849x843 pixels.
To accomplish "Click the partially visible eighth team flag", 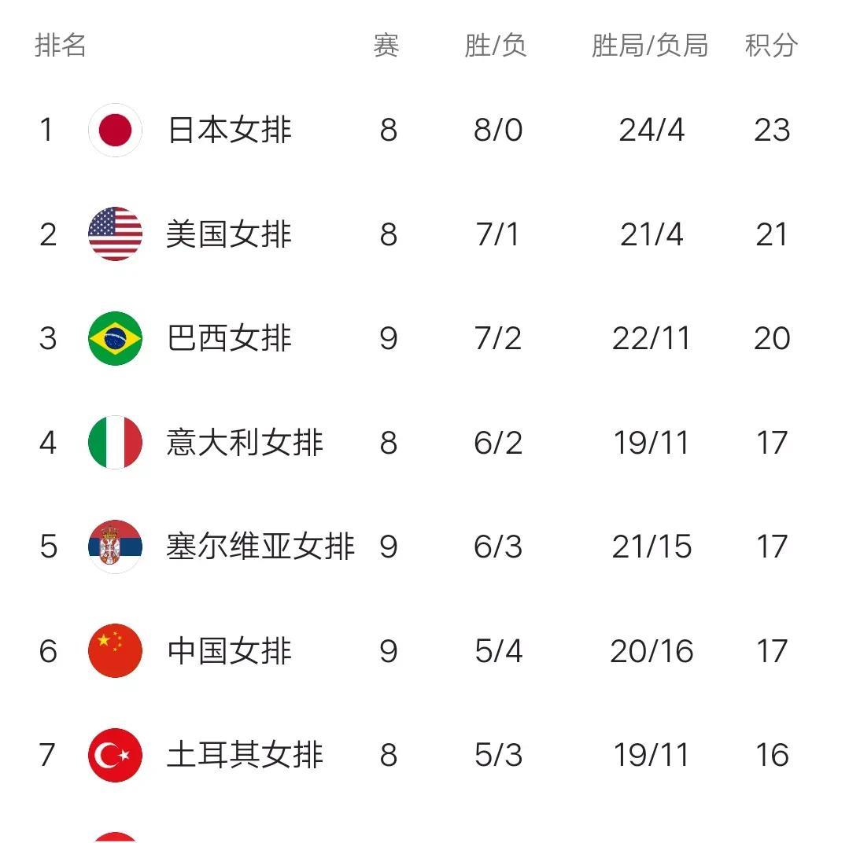I will (x=116, y=837).
